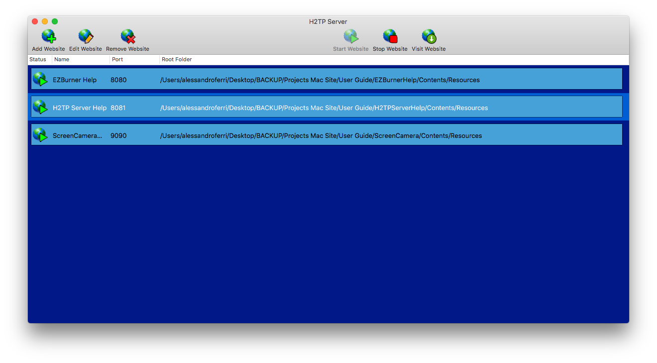Click status icon of ScreenCamera row
Image resolution: width=657 pixels, height=363 pixels.
click(x=40, y=135)
